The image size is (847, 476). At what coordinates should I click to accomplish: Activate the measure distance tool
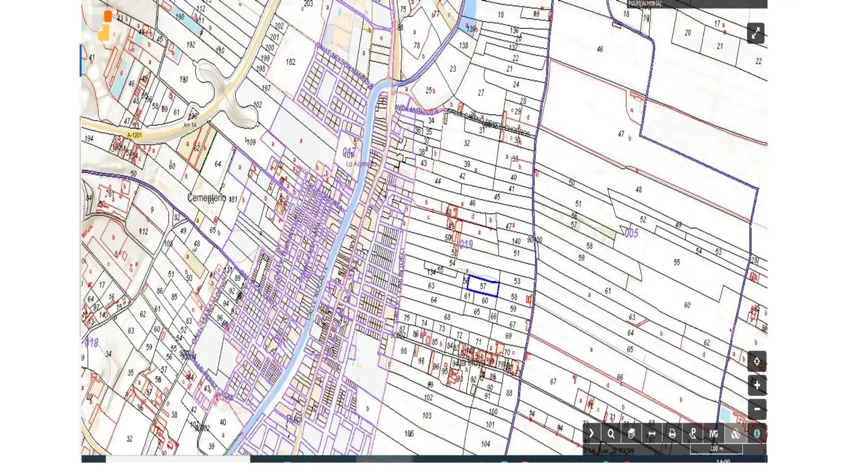(652, 434)
